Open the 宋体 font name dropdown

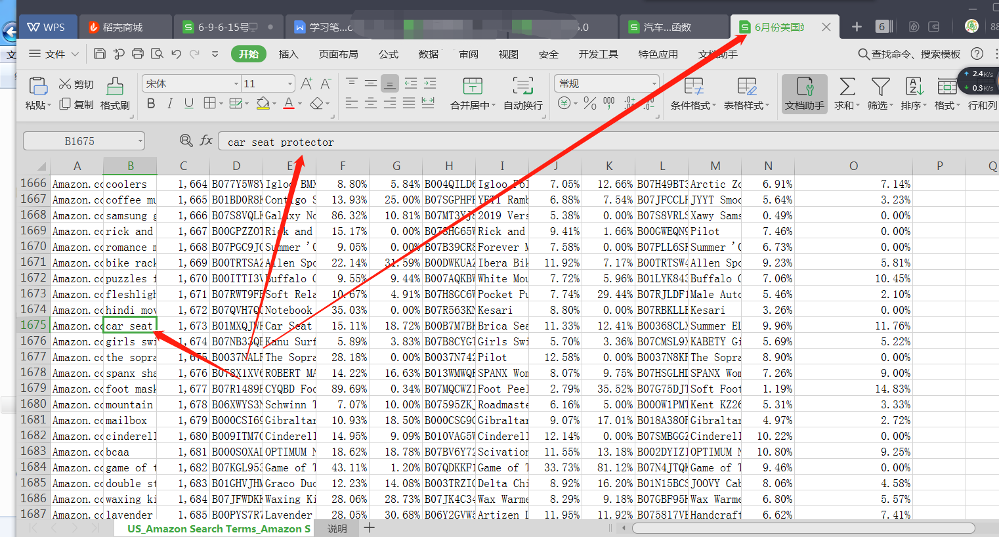point(236,83)
